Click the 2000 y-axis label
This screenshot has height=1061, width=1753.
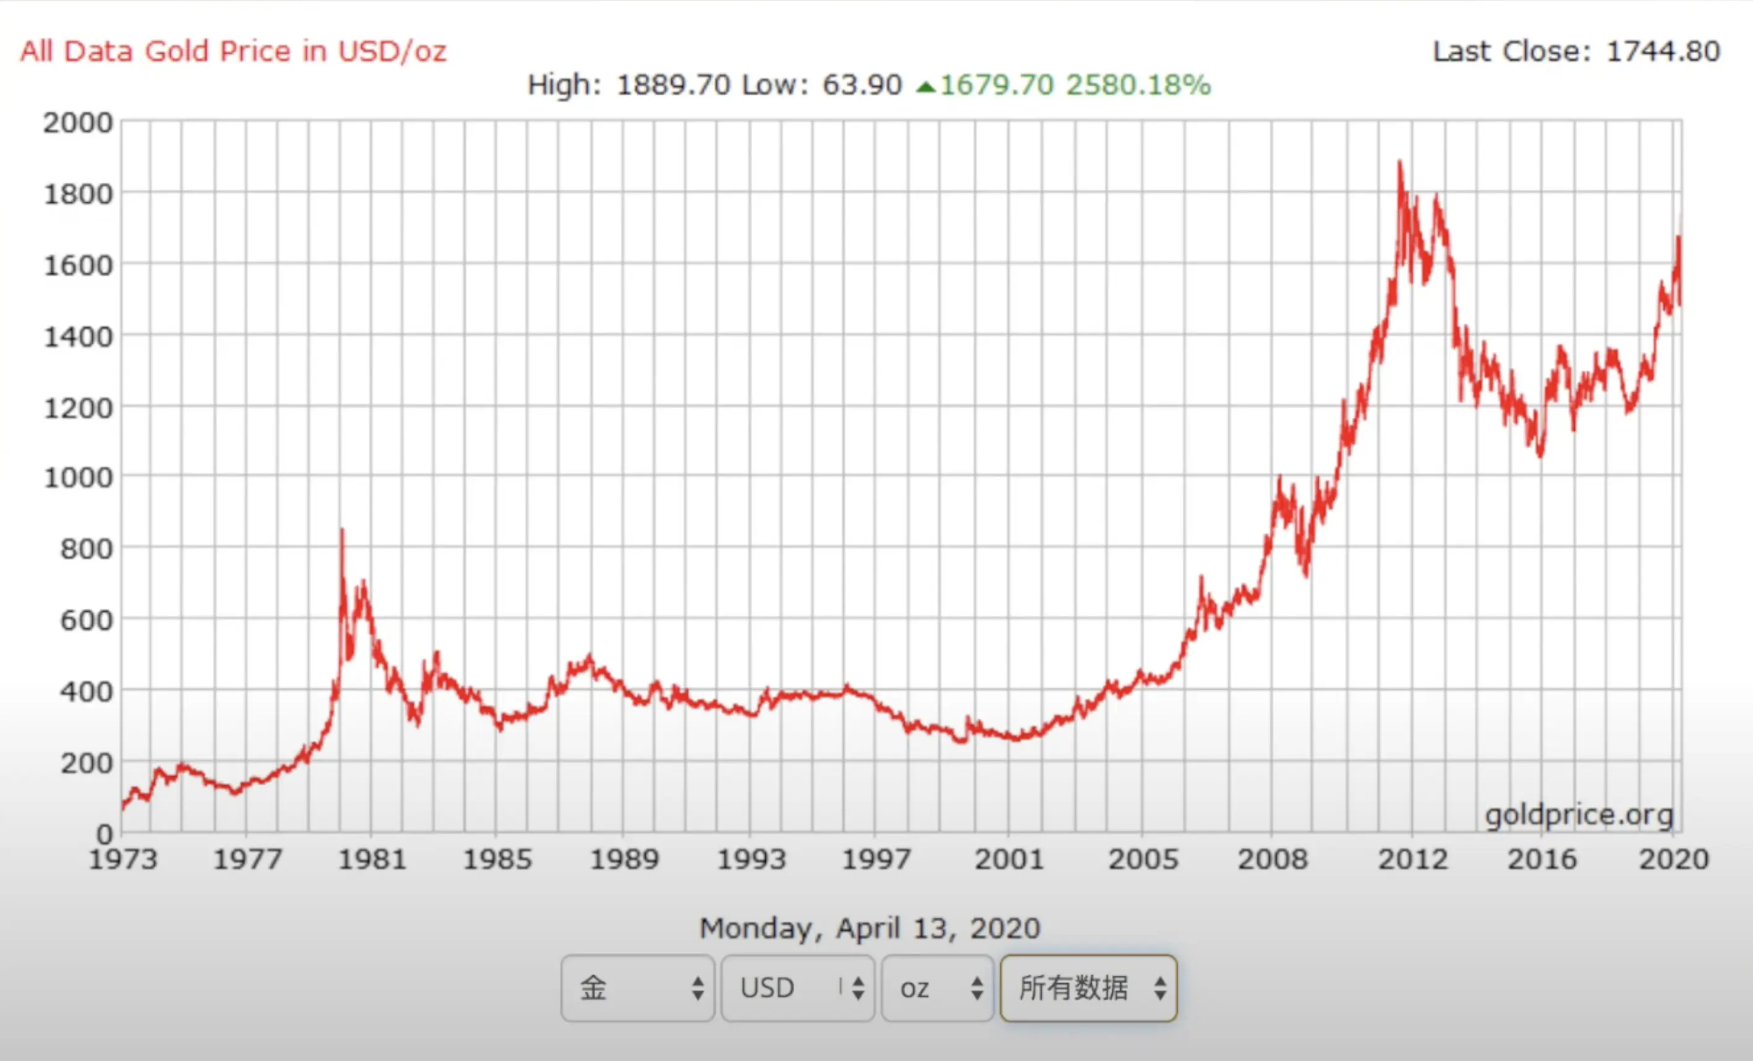(77, 123)
